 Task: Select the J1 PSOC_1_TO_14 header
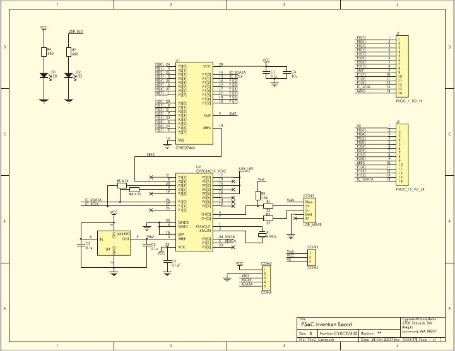pos(399,66)
